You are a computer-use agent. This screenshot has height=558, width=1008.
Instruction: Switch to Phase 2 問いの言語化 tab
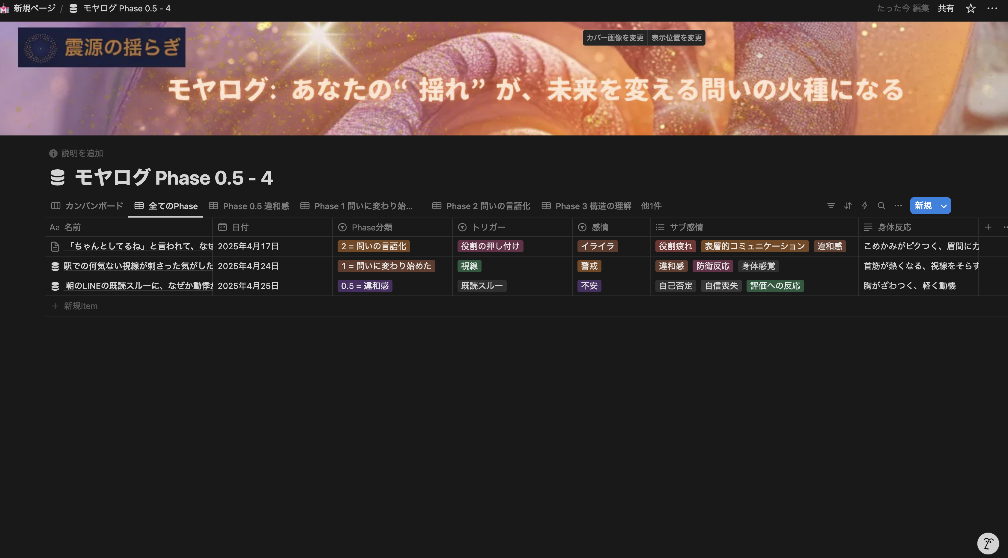point(481,206)
